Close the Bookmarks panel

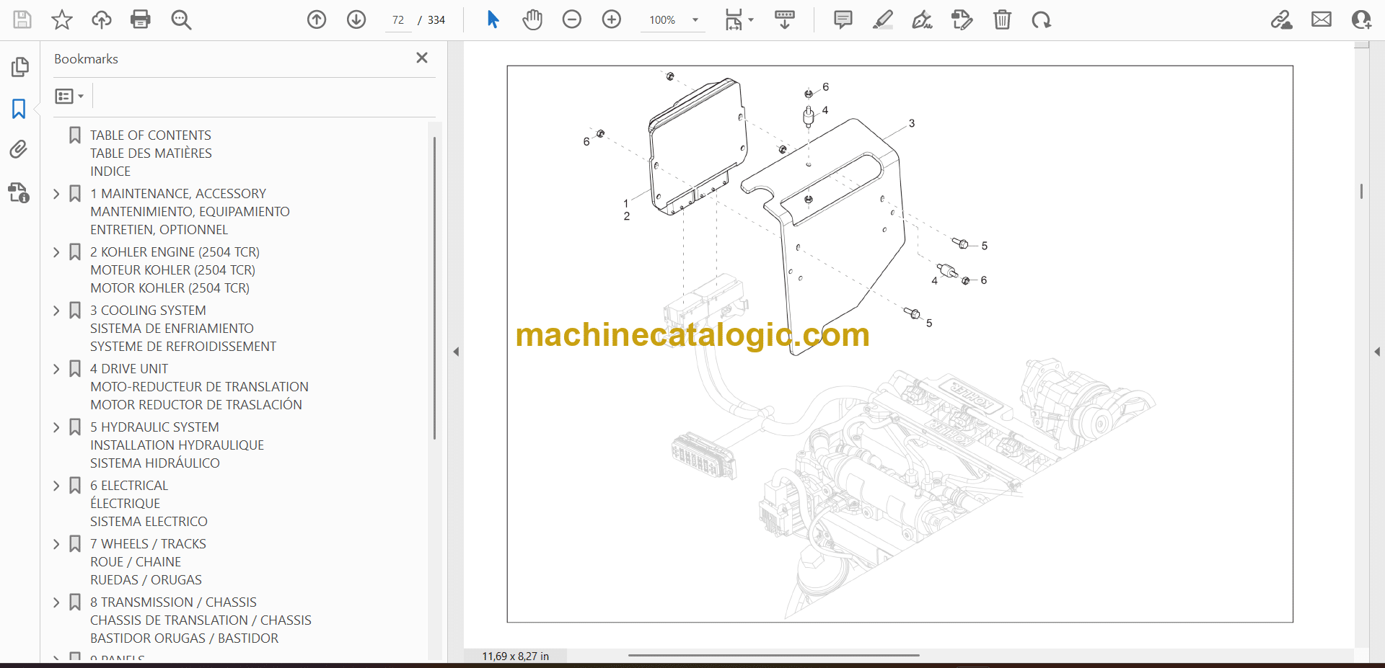tap(422, 58)
